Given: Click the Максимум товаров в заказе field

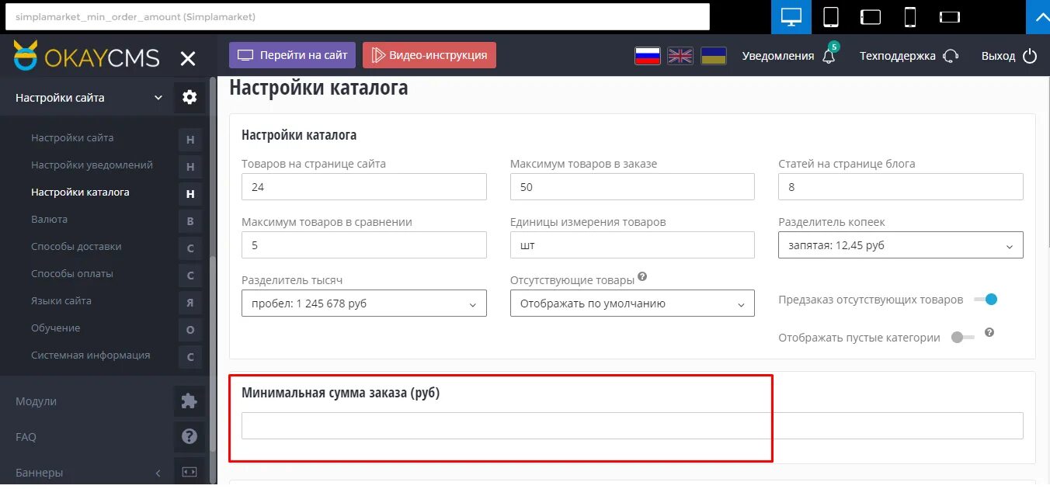Looking at the screenshot, I should [x=632, y=187].
